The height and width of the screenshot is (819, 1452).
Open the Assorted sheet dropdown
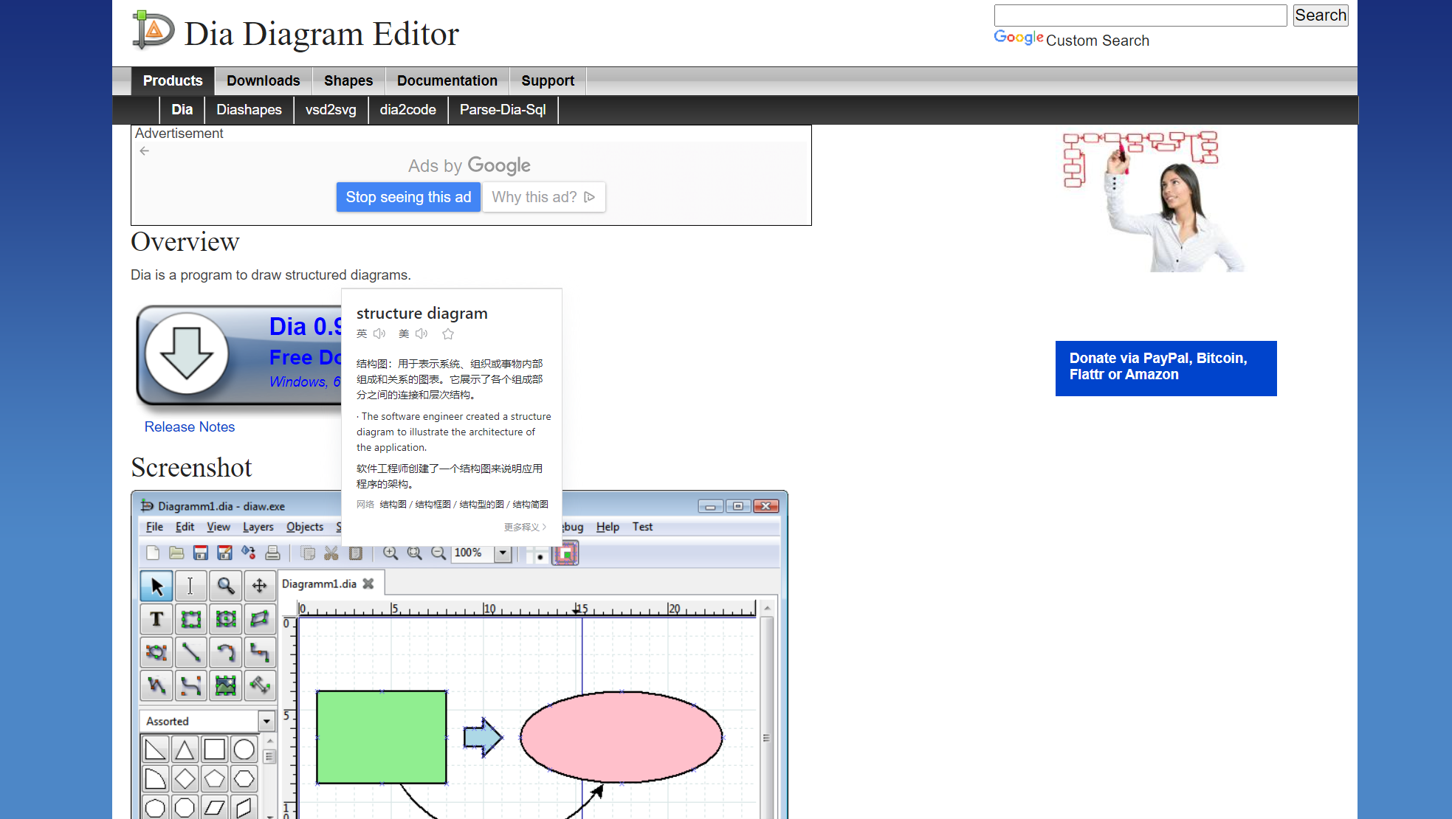tap(266, 721)
